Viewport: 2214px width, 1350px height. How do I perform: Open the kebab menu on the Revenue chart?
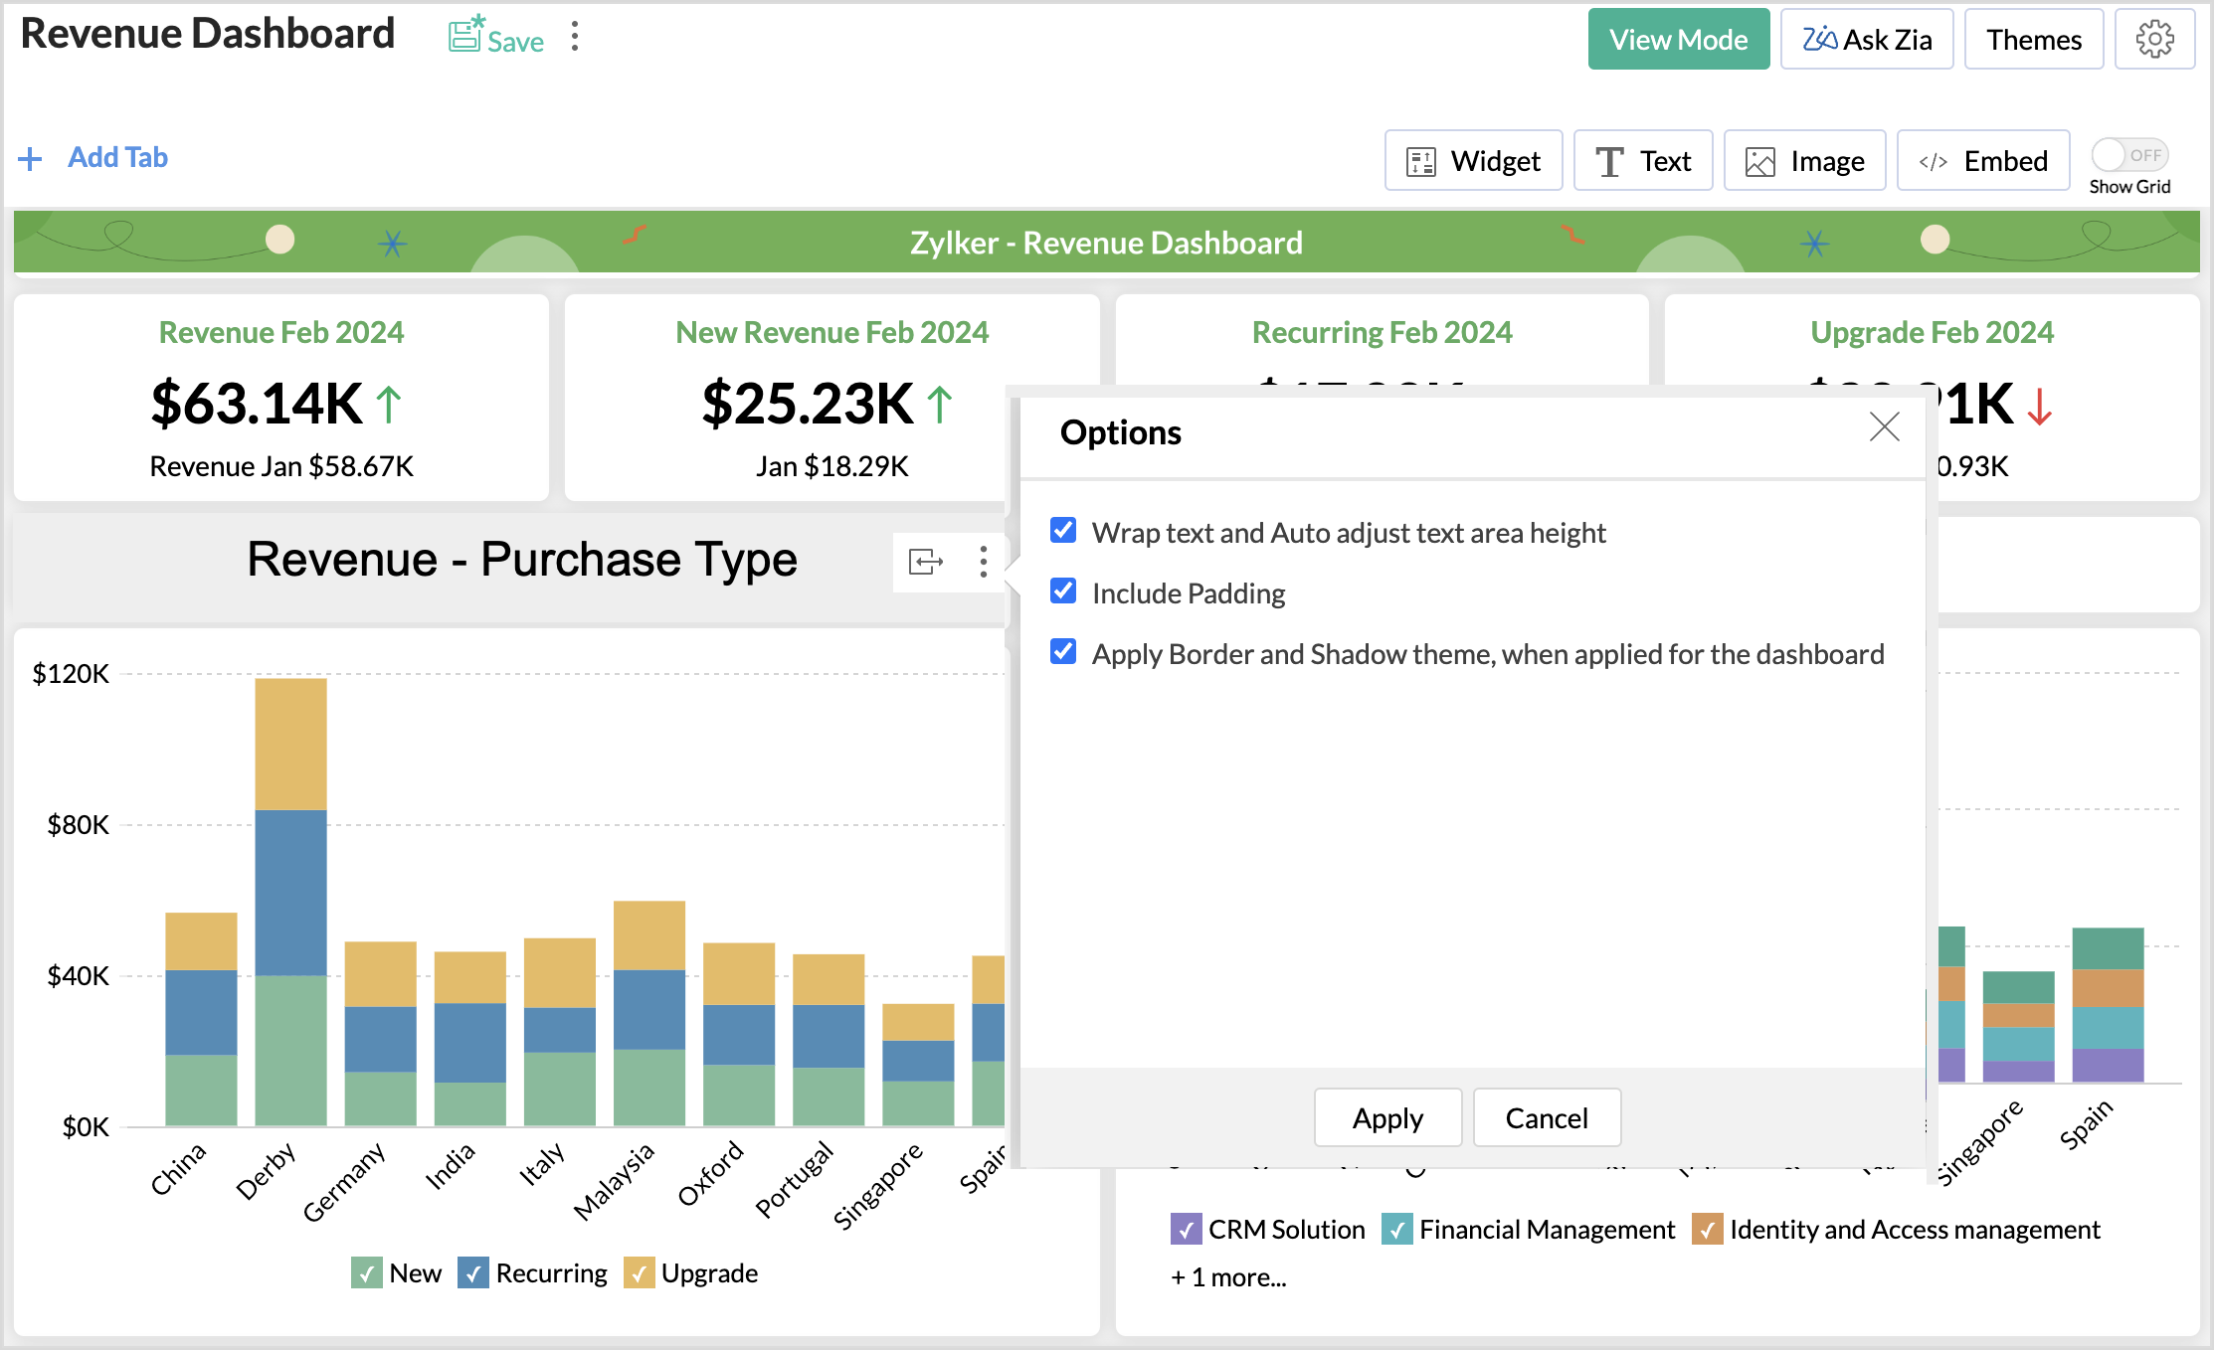click(x=983, y=562)
